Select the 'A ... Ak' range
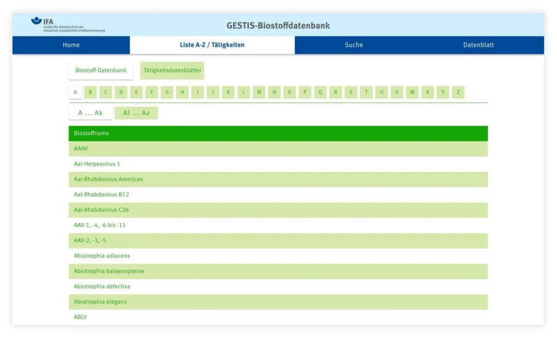Viewport: 557px width, 337px height. (90, 113)
